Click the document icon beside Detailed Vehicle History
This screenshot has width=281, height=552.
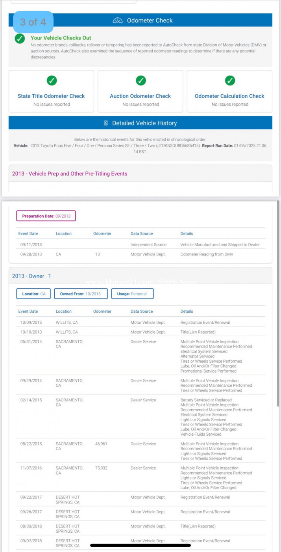click(x=106, y=123)
